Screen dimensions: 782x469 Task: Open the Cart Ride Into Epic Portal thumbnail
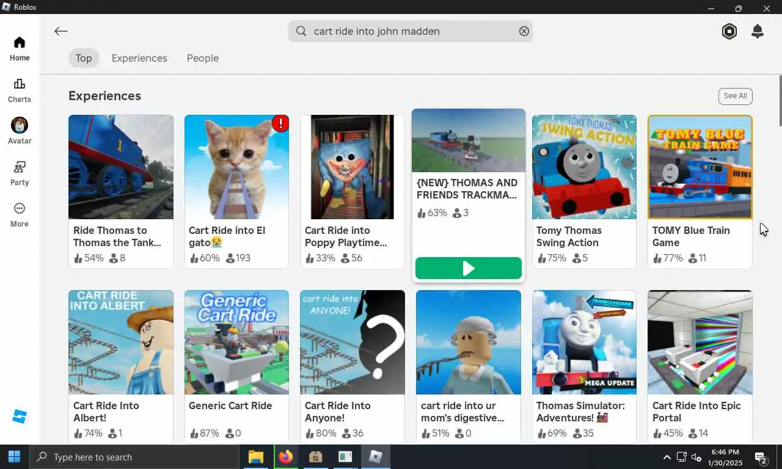700,342
